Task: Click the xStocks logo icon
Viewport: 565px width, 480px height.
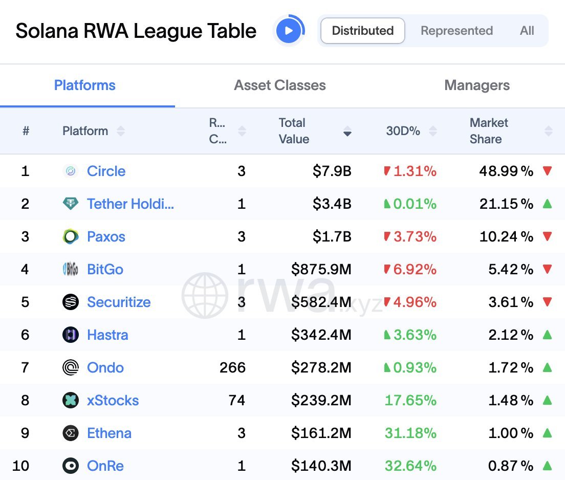Action: pyautogui.click(x=71, y=400)
